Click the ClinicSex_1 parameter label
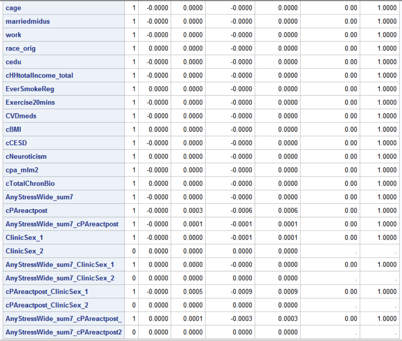The height and width of the screenshot is (341, 402). pyautogui.click(x=24, y=238)
